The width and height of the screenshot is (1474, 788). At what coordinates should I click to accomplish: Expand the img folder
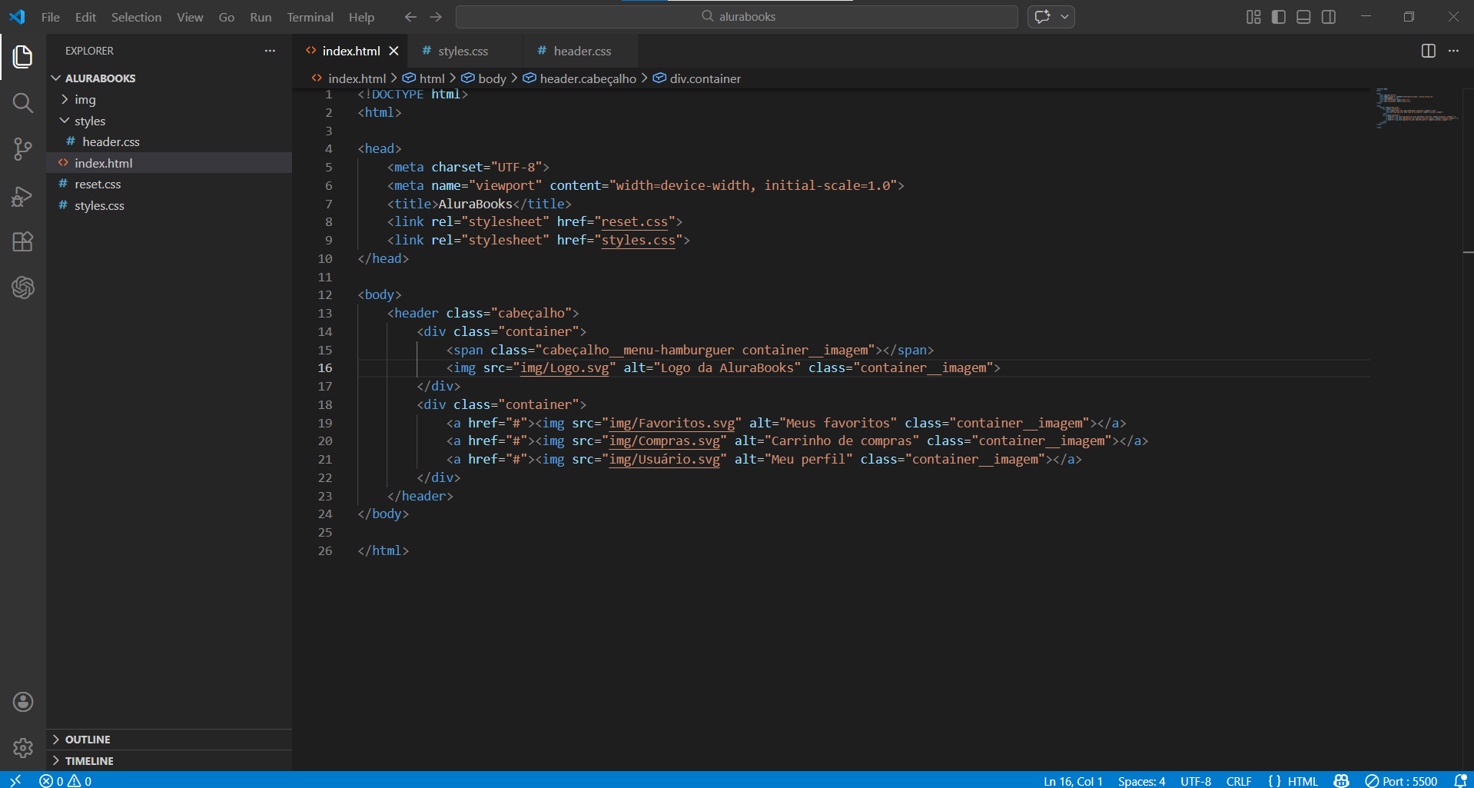pyautogui.click(x=85, y=100)
